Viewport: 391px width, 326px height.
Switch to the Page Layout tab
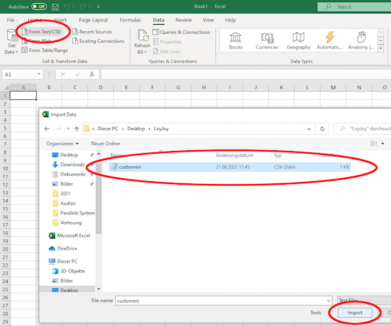click(x=93, y=20)
